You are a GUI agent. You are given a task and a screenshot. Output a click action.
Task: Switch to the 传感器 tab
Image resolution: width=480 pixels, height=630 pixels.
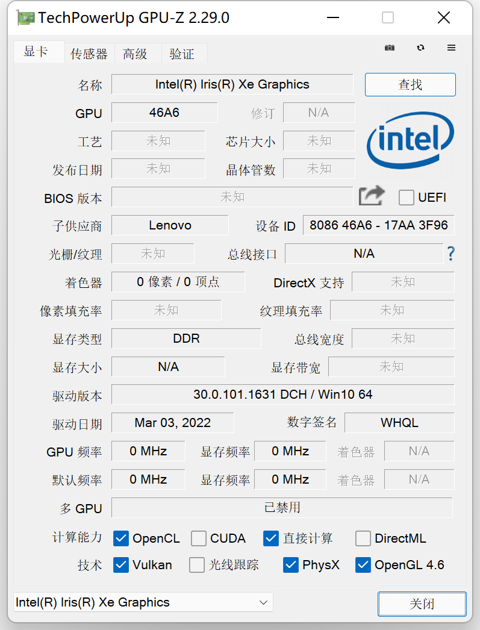point(89,54)
